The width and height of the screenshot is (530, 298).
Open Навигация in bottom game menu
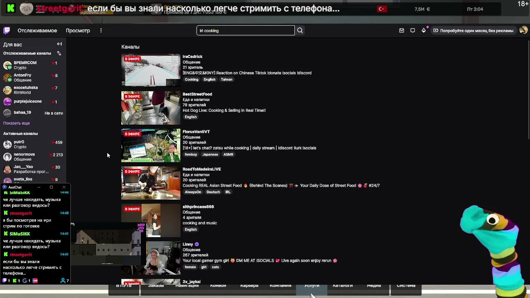[187, 286]
